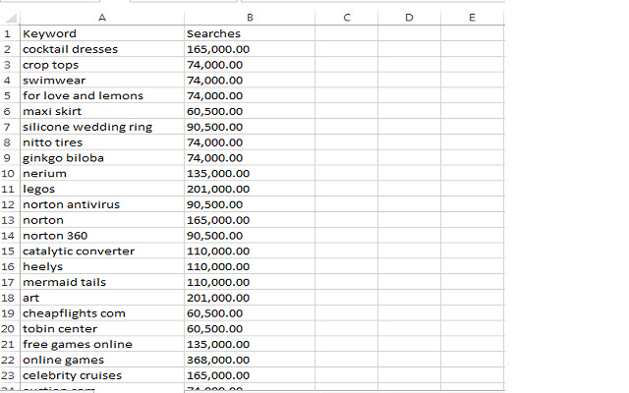This screenshot has height=393, width=629.
Task: Click the nitto tires cell
Action: pos(102,142)
